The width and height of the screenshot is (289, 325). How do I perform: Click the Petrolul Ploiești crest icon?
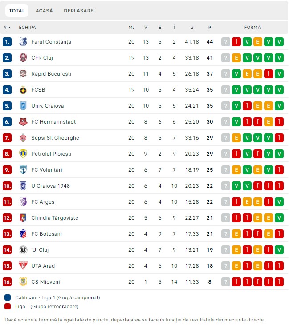click(x=23, y=154)
